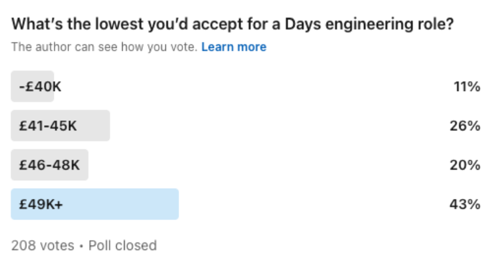Screen dimensions: 494x262
Task: Click the gray result bar ending after £41-45K
Action: pyautogui.click(x=95, y=126)
